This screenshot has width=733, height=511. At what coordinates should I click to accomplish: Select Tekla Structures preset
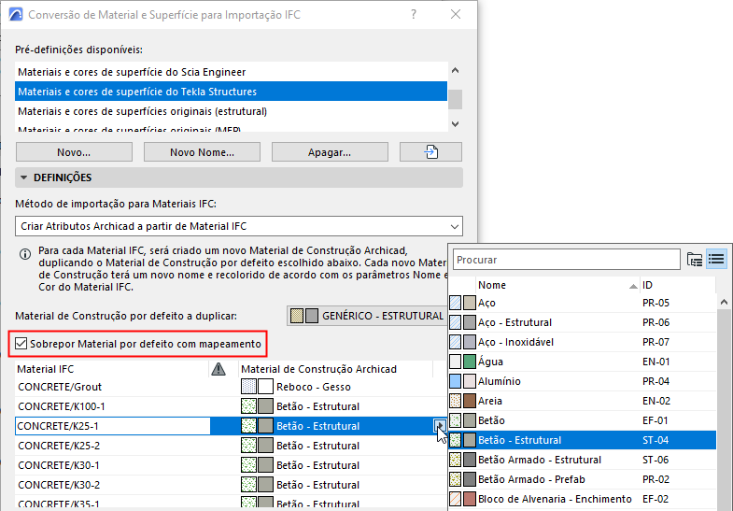(231, 92)
